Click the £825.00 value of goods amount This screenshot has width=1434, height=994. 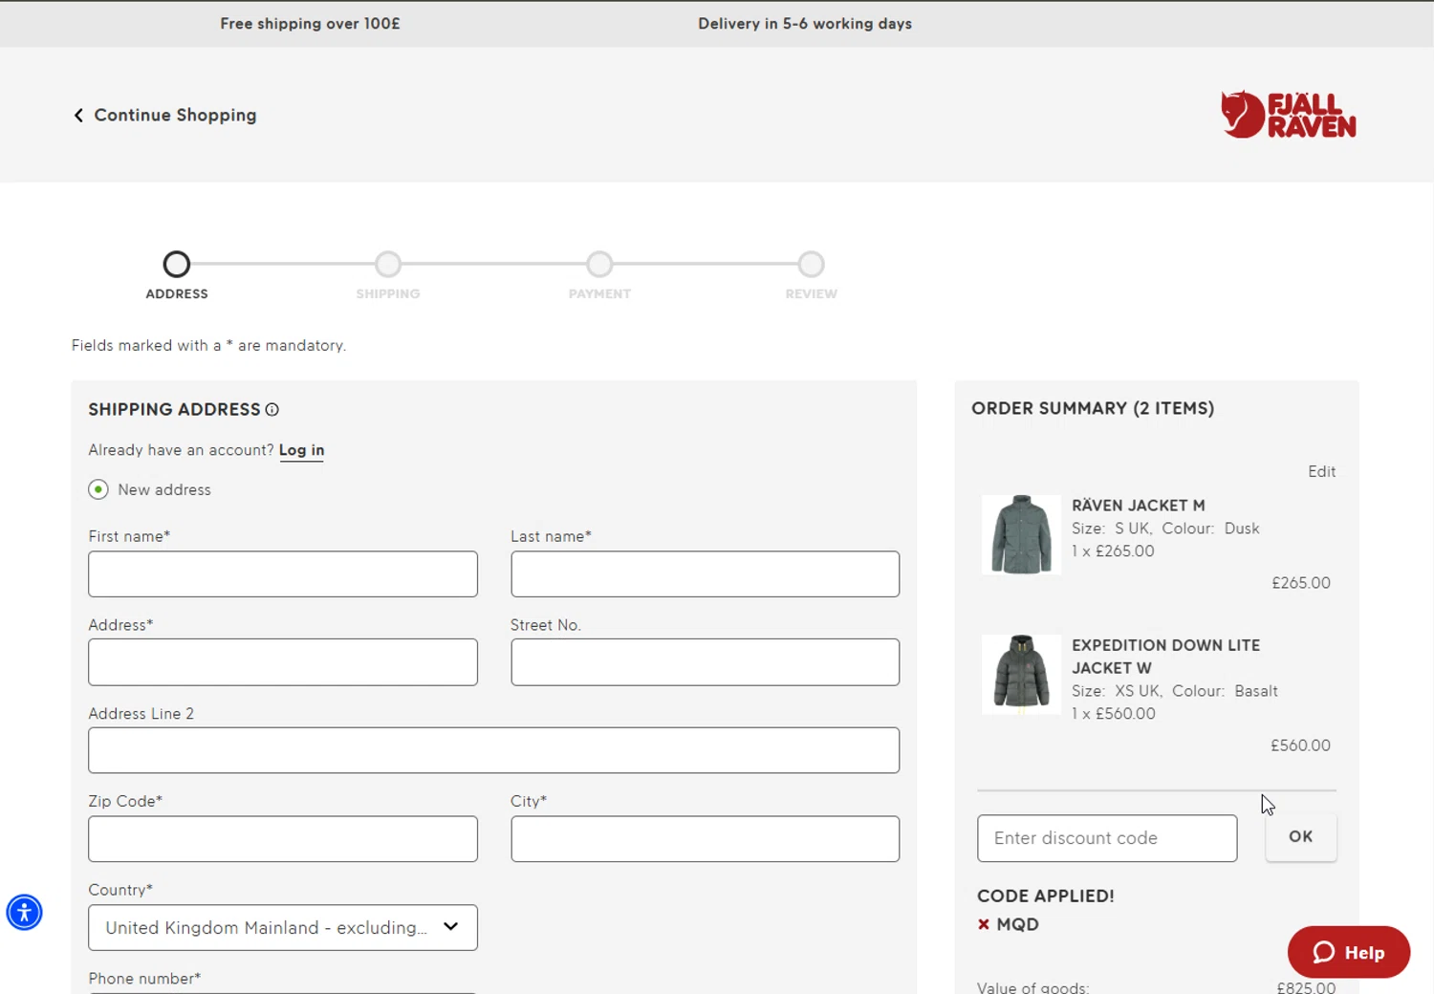click(x=1306, y=987)
